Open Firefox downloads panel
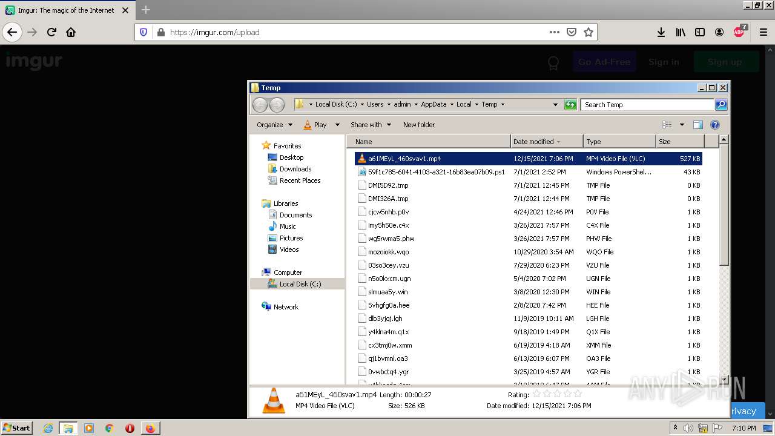Viewport: 775px width, 436px height. [x=661, y=32]
